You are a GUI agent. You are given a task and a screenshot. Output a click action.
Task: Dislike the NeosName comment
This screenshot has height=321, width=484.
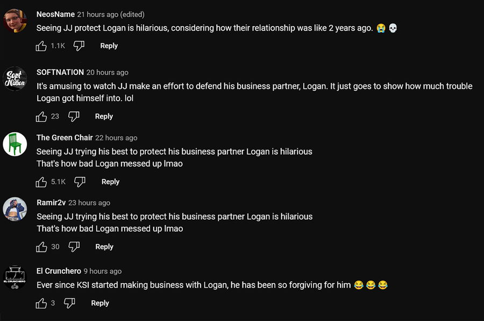pos(79,46)
